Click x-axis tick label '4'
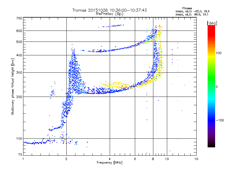Screen dimensions: 231x173 (110, 159)
